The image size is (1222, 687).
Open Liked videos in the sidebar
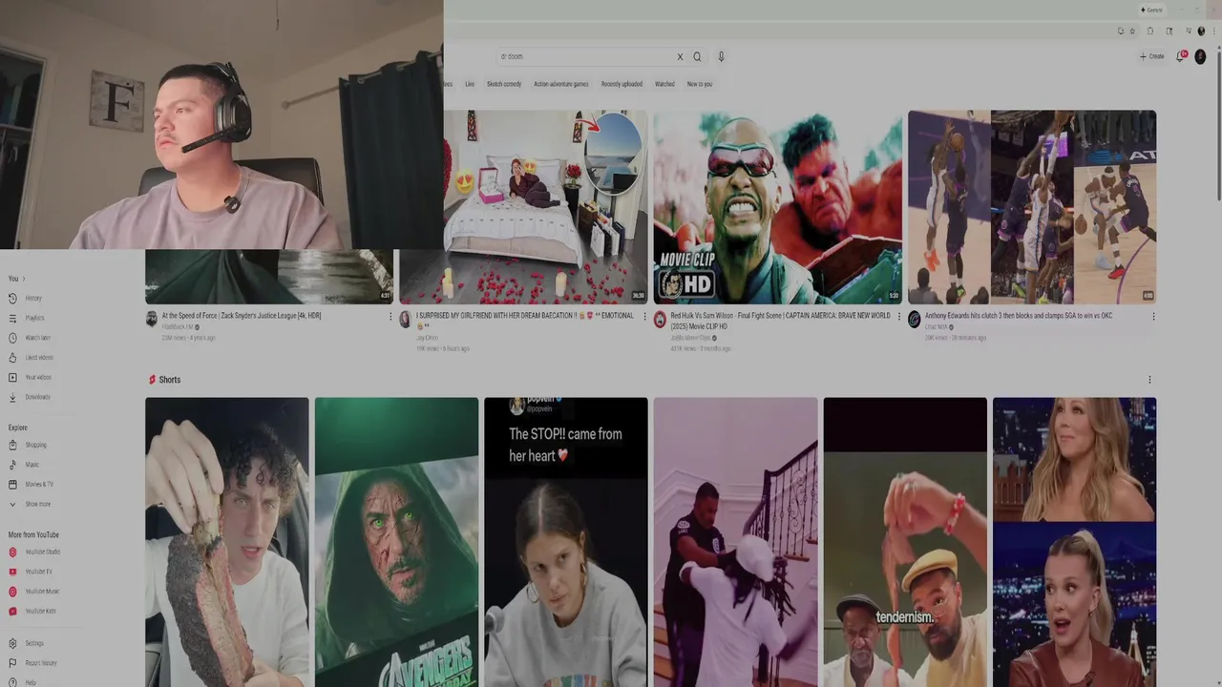[x=32, y=357]
